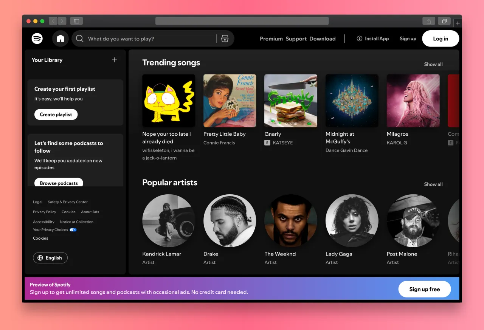This screenshot has width=484, height=330.
Task: Show all Popular artists
Action: coord(433,184)
